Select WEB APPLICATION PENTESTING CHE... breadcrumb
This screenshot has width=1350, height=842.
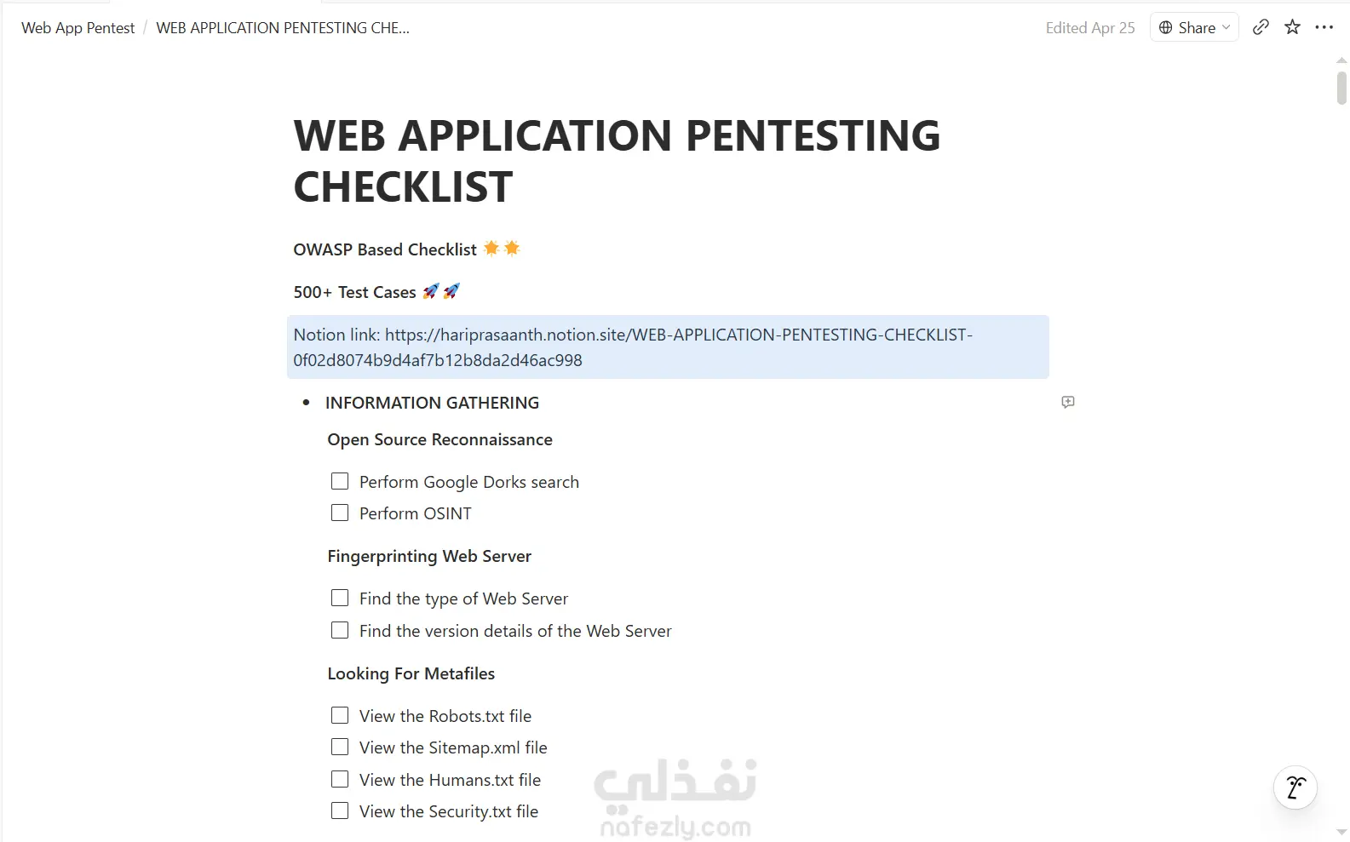283,28
